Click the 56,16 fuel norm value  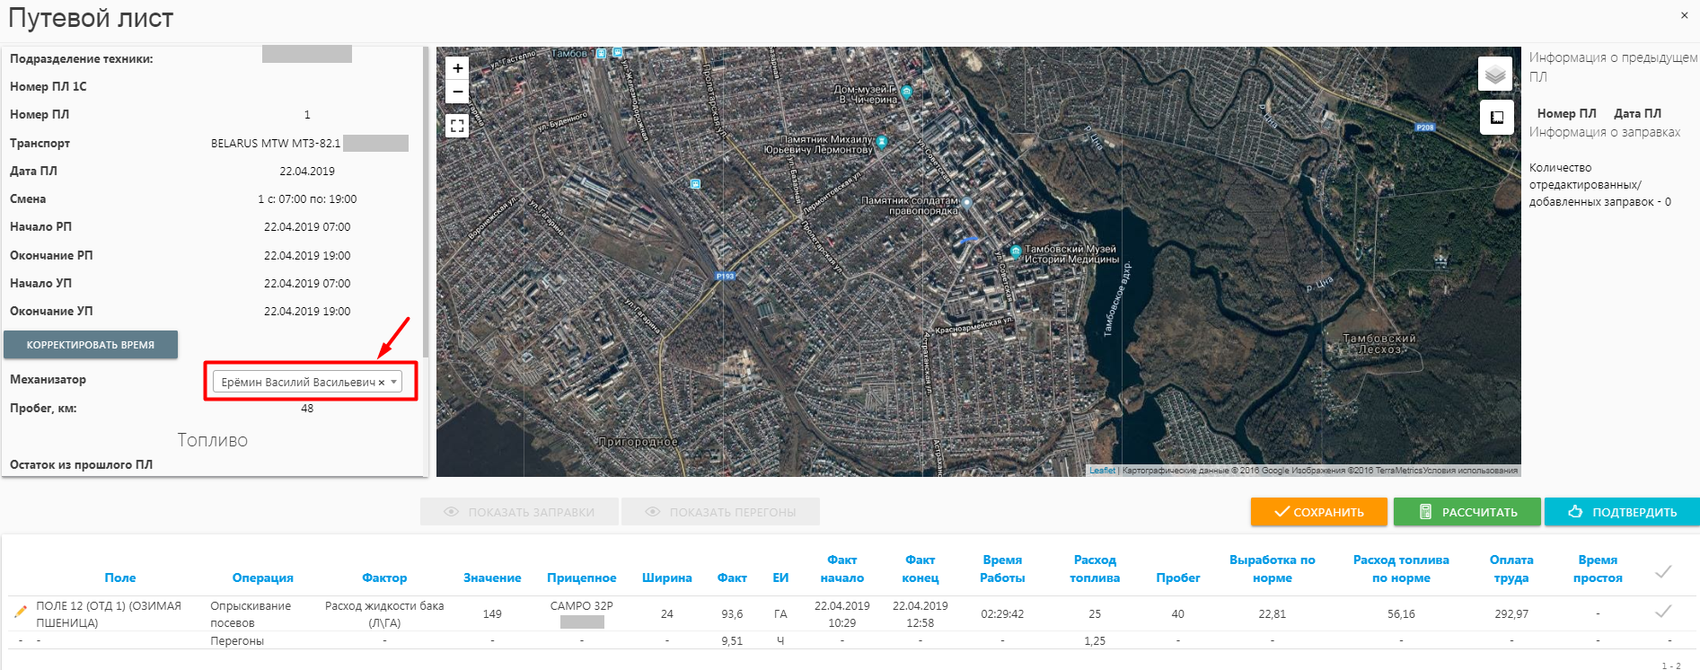pyautogui.click(x=1401, y=614)
